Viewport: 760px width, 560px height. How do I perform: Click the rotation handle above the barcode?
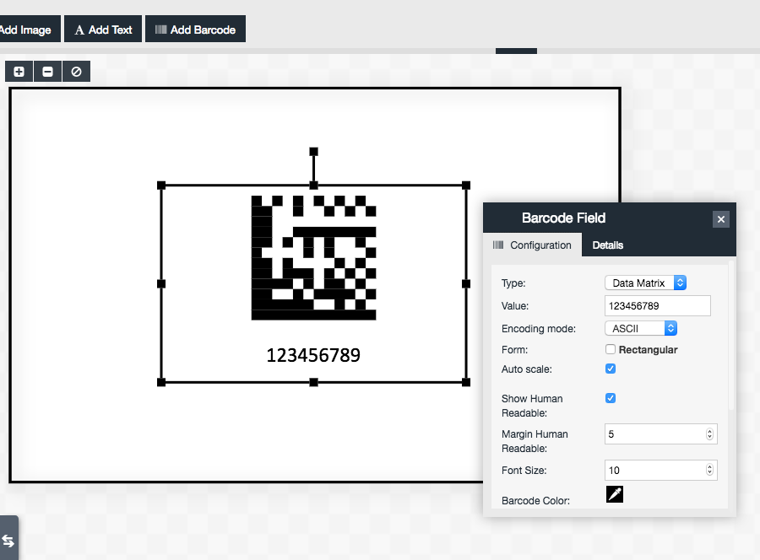point(313,152)
